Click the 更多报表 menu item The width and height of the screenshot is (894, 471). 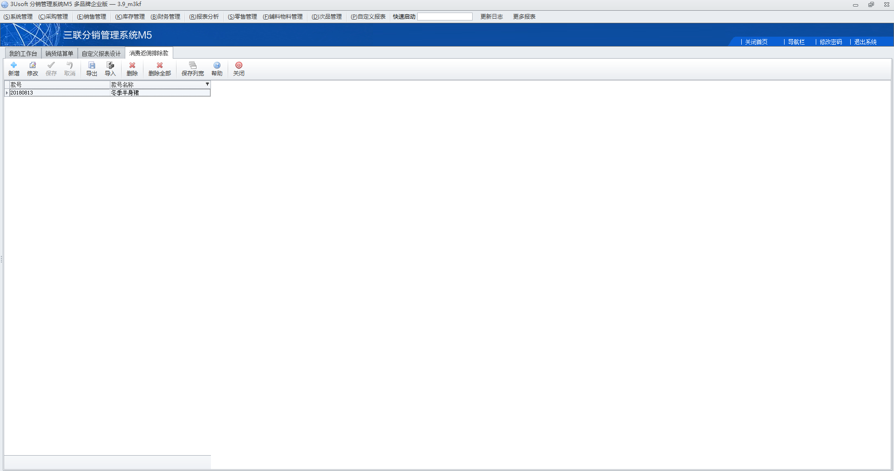[x=524, y=17]
